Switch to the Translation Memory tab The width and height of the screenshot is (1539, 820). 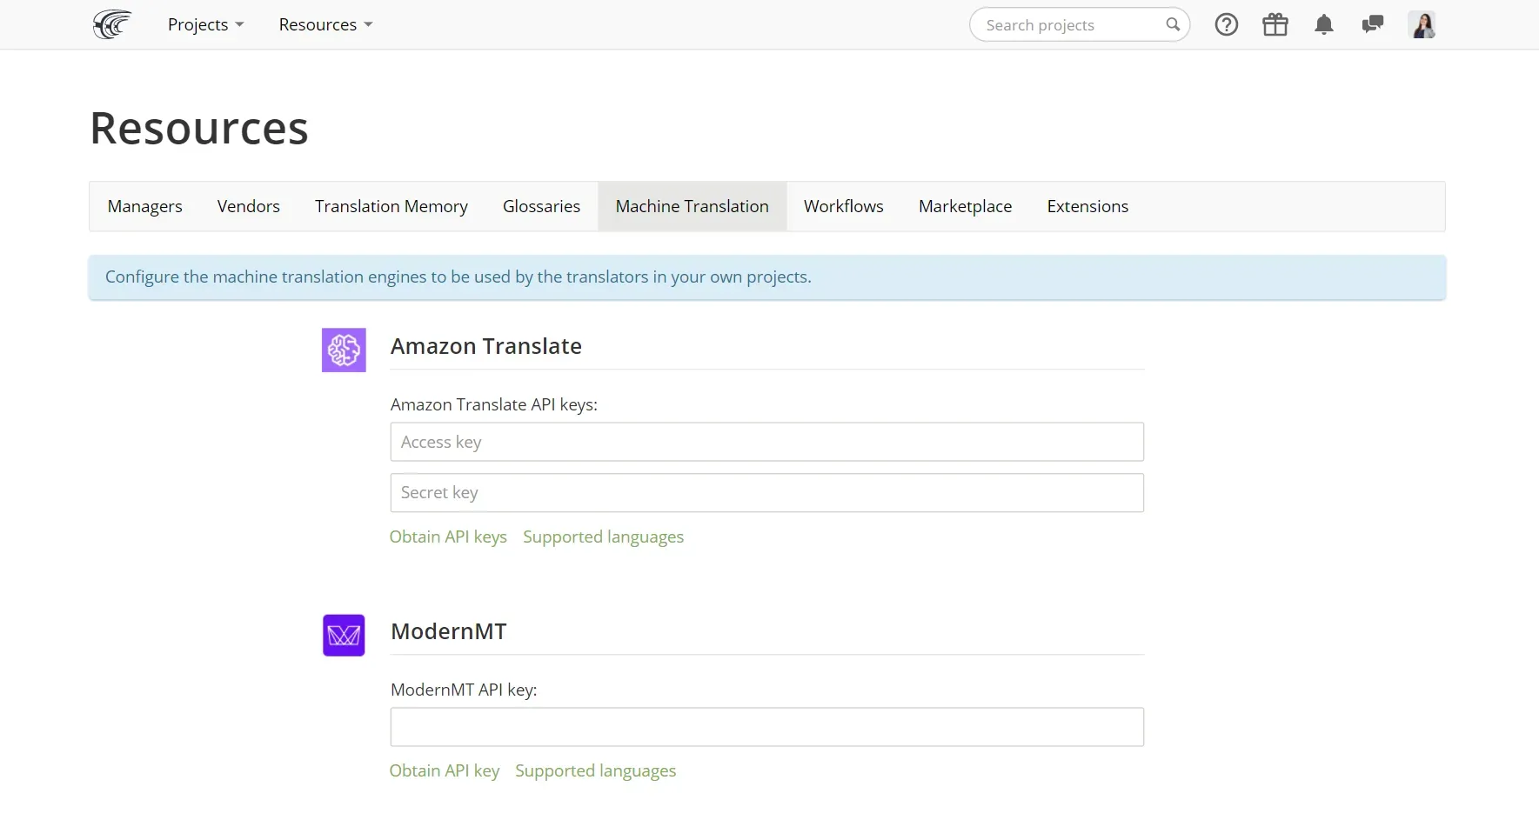tap(391, 207)
